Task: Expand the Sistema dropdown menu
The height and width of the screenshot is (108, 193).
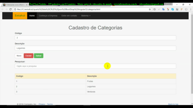Action: coord(86,16)
